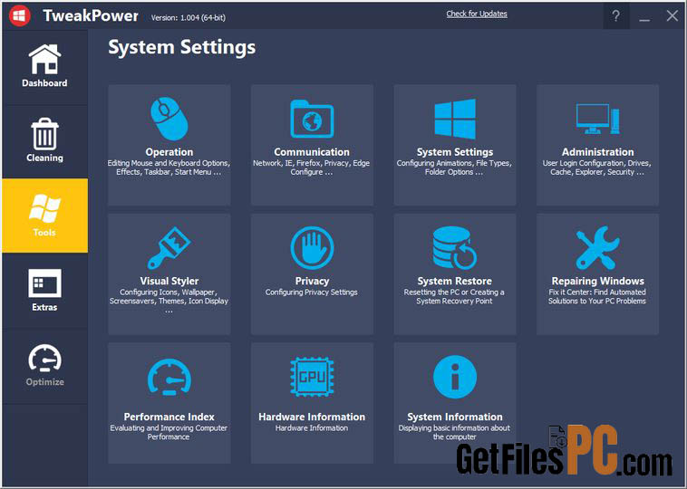Open the Communication globe folder icon

[x=312, y=119]
